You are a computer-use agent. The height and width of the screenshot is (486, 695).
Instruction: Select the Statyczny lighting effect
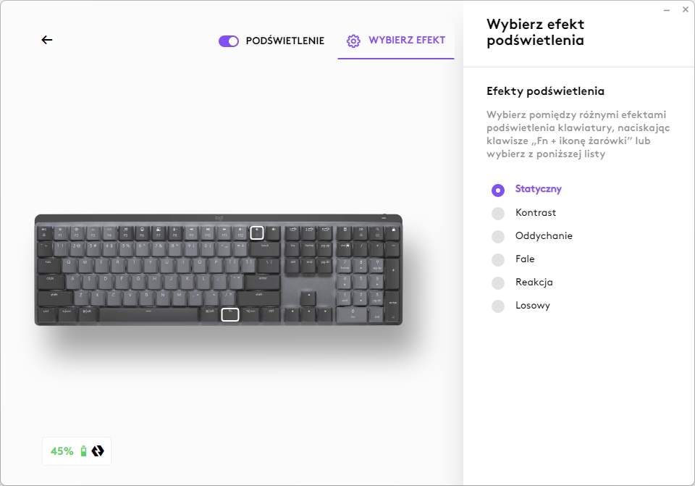click(x=498, y=190)
